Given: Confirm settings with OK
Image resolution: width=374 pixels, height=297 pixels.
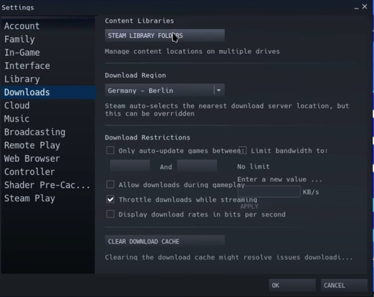Looking at the screenshot, I should click(x=292, y=285).
